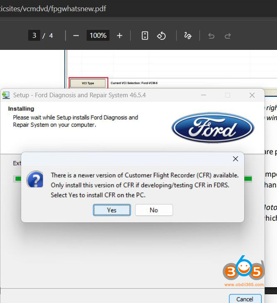Close the Ford Diagnosis Setup window

[x=252, y=95]
